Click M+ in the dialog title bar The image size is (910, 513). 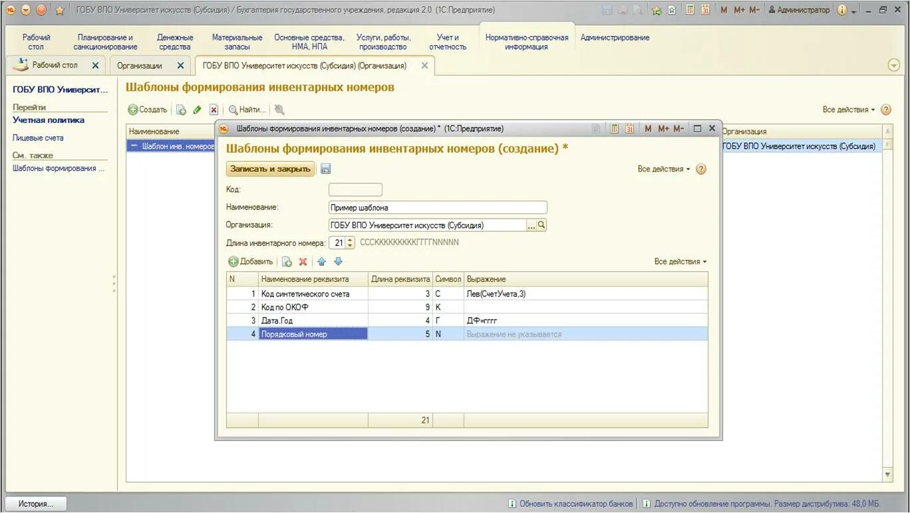pos(663,128)
